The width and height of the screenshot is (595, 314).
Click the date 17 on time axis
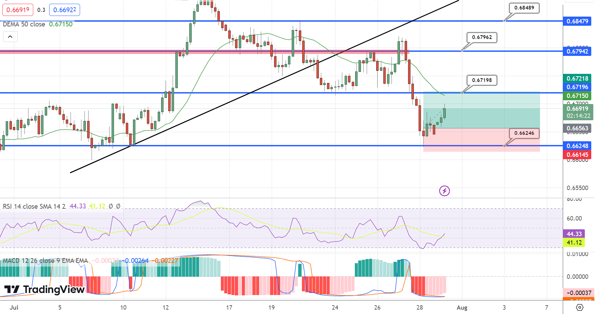(x=229, y=308)
